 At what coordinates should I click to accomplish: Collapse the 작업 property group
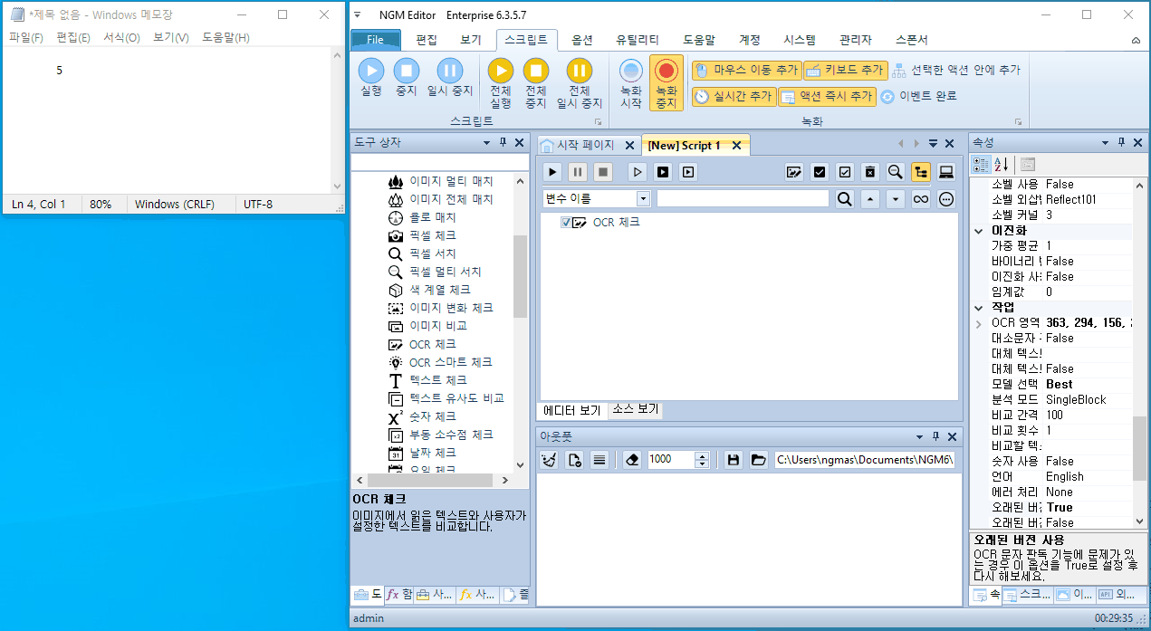click(x=979, y=308)
